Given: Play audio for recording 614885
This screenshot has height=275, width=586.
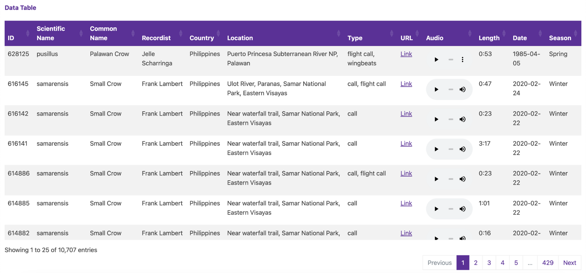Looking at the screenshot, I should pyautogui.click(x=436, y=209).
